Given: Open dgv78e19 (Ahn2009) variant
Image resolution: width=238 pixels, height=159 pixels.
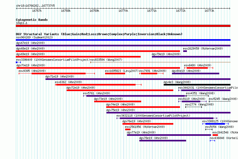Looking at the screenshot, I should [153, 138].
